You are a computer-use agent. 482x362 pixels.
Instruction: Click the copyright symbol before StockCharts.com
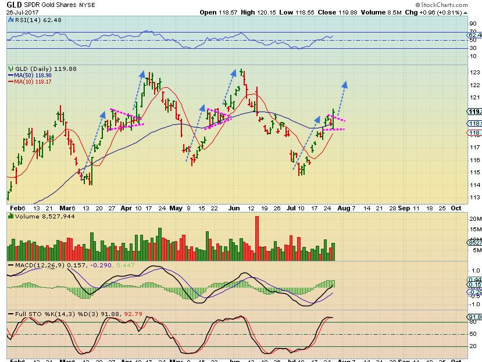[x=418, y=5]
